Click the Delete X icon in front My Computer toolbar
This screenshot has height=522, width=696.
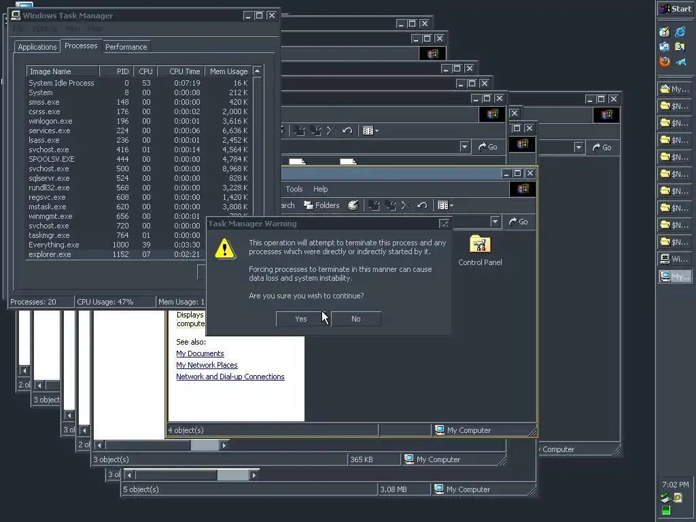406,205
